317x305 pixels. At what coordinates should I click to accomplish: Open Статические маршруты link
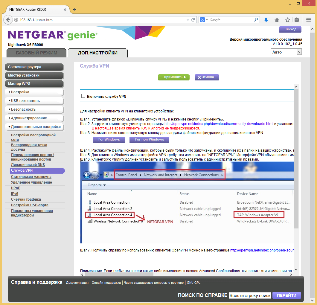[x=31, y=177]
